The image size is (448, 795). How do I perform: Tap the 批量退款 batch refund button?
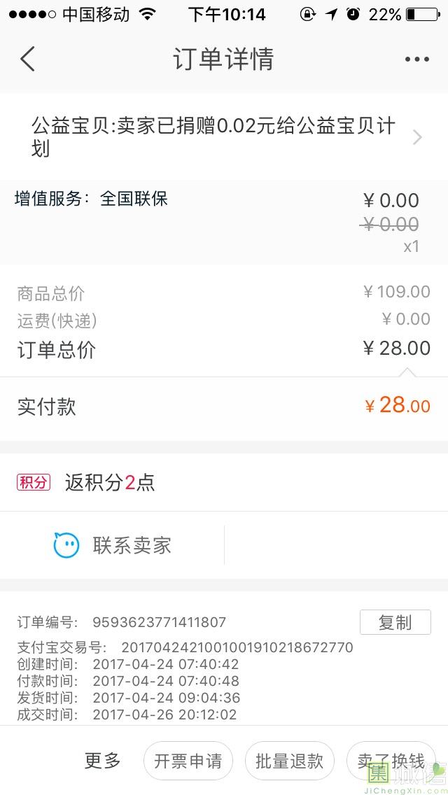289,761
